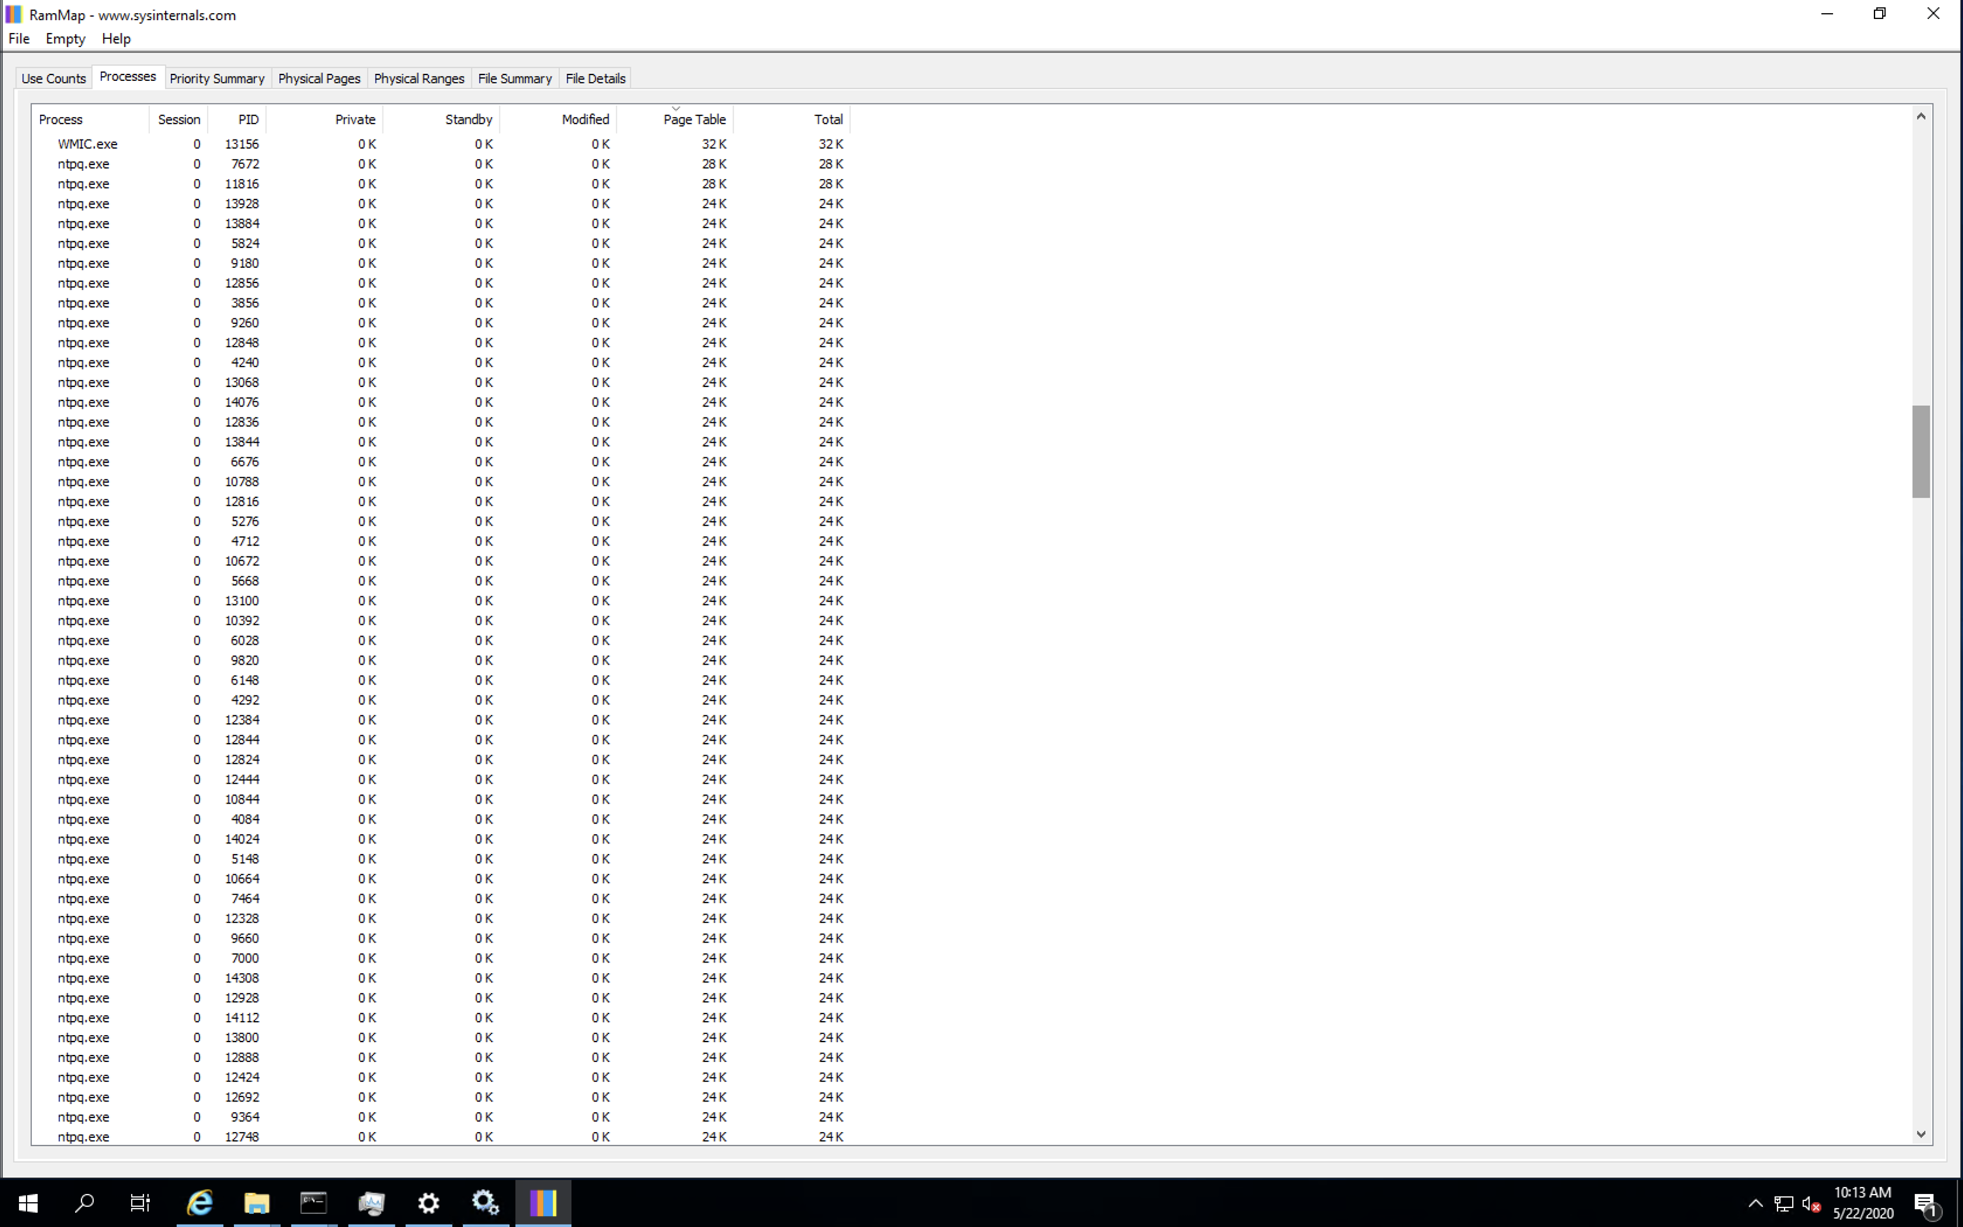Open the single-gear Settings taskbar icon
Screen dimensions: 1963x1227
tap(428, 1202)
